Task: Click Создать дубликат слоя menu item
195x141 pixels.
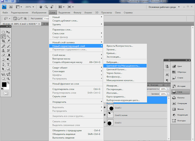Action: click(x=76, y=21)
